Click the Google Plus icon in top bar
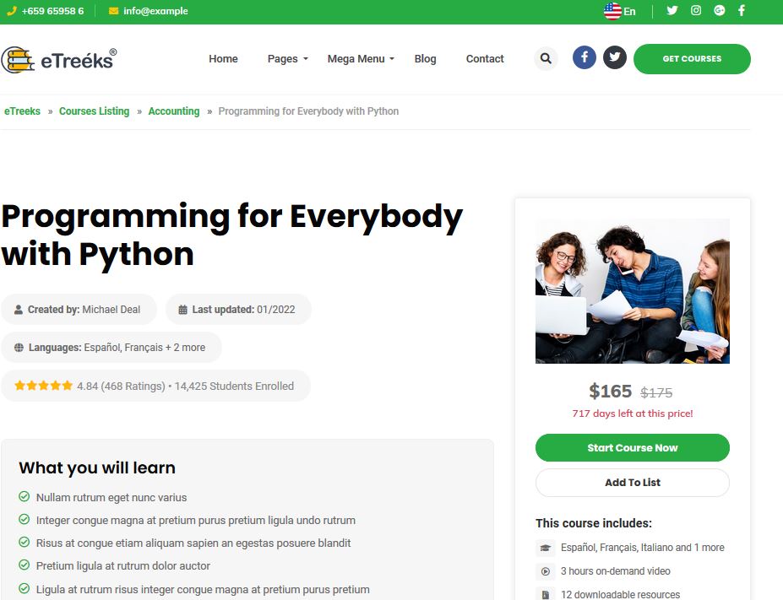Image resolution: width=783 pixels, height=600 pixels. 719,10
